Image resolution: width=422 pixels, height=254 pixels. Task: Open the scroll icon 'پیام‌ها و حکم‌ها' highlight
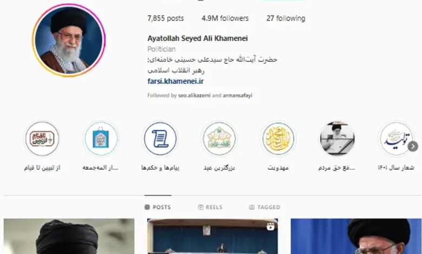tap(160, 139)
